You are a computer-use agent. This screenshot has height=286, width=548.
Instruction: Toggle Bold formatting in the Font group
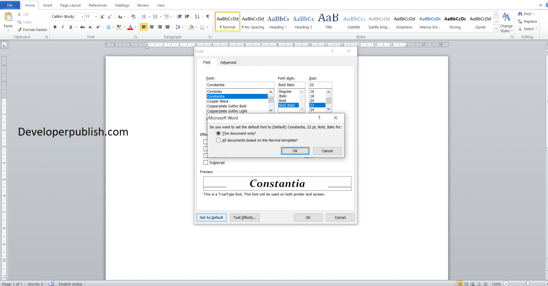55,27
